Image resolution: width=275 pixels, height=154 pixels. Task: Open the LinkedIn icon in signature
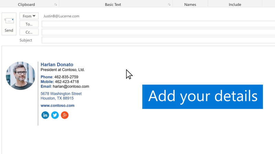point(45,115)
